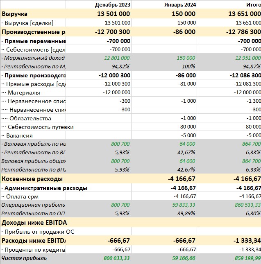Select the Выручка [сделки] row label
261x264 pixels.
coord(29,23)
